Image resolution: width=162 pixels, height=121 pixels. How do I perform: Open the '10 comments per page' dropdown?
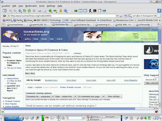point(91,96)
